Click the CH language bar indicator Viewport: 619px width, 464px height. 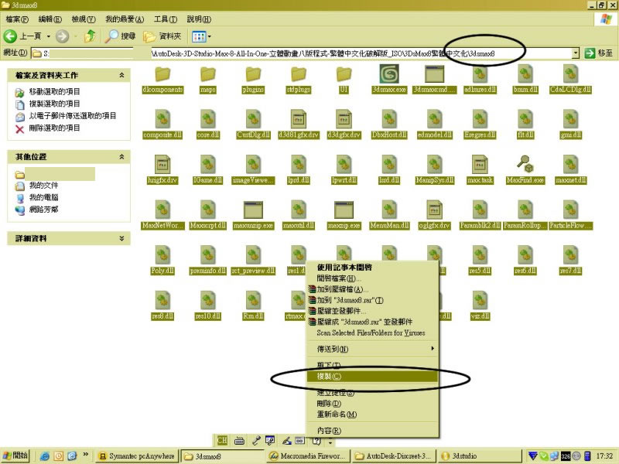(222, 440)
